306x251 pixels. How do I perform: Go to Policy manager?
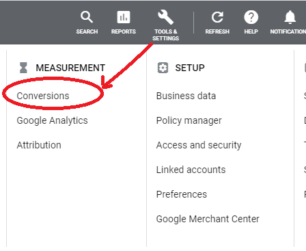tap(189, 120)
